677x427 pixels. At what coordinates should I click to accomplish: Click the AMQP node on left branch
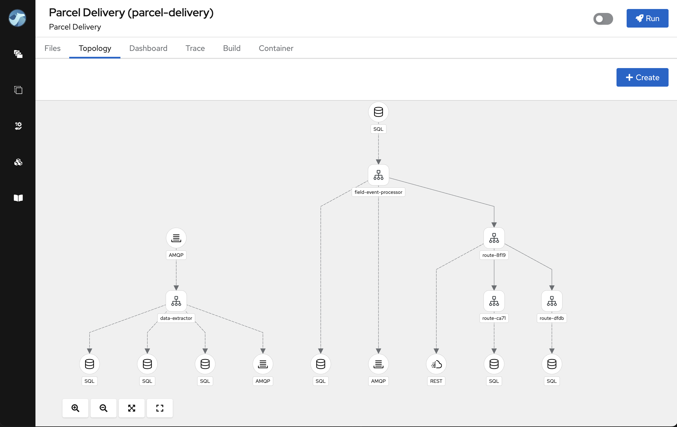pyautogui.click(x=176, y=238)
